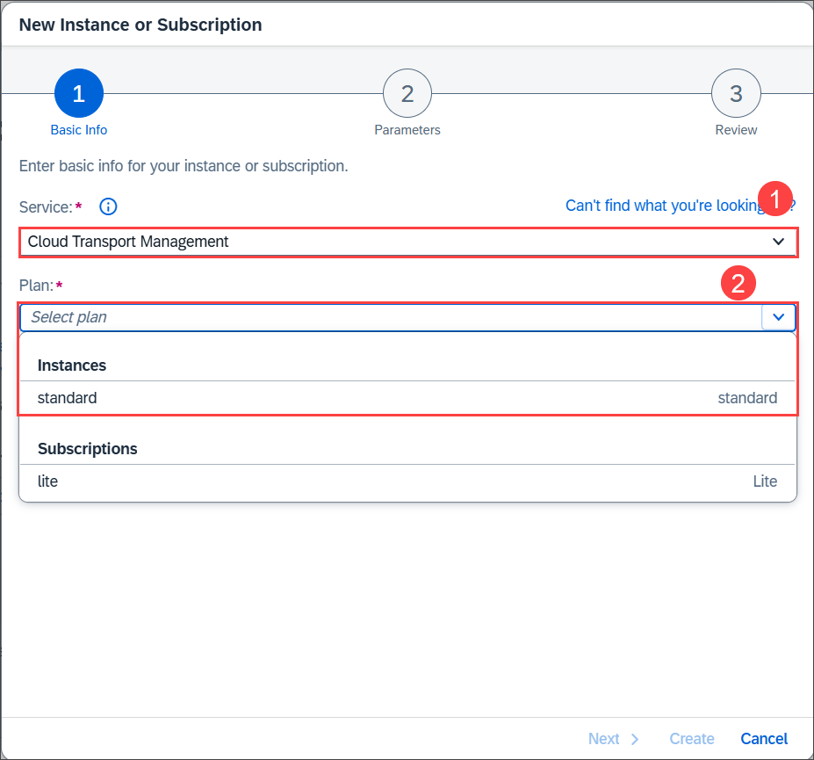Screen dimensions: 814x760
Task: Click the Next arrow chevron icon
Action: (x=634, y=739)
